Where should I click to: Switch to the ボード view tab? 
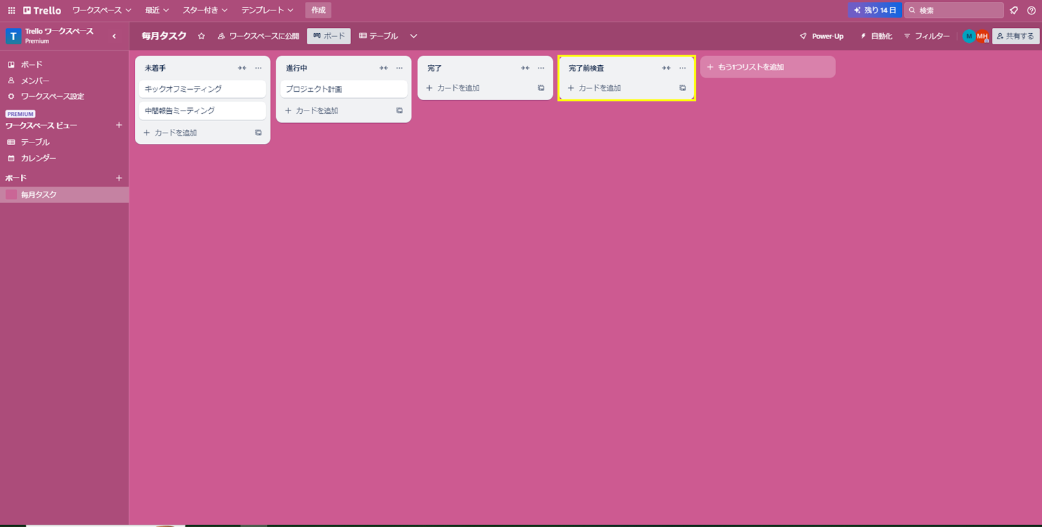tap(329, 36)
